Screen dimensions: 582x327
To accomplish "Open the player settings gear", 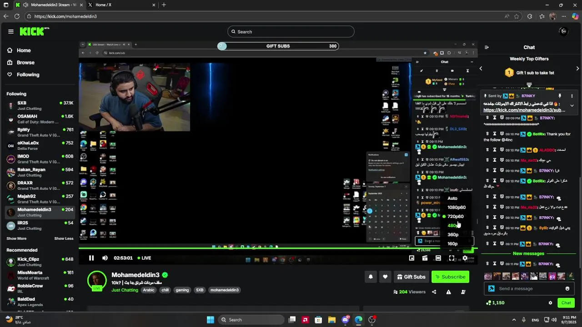I will click(x=465, y=258).
